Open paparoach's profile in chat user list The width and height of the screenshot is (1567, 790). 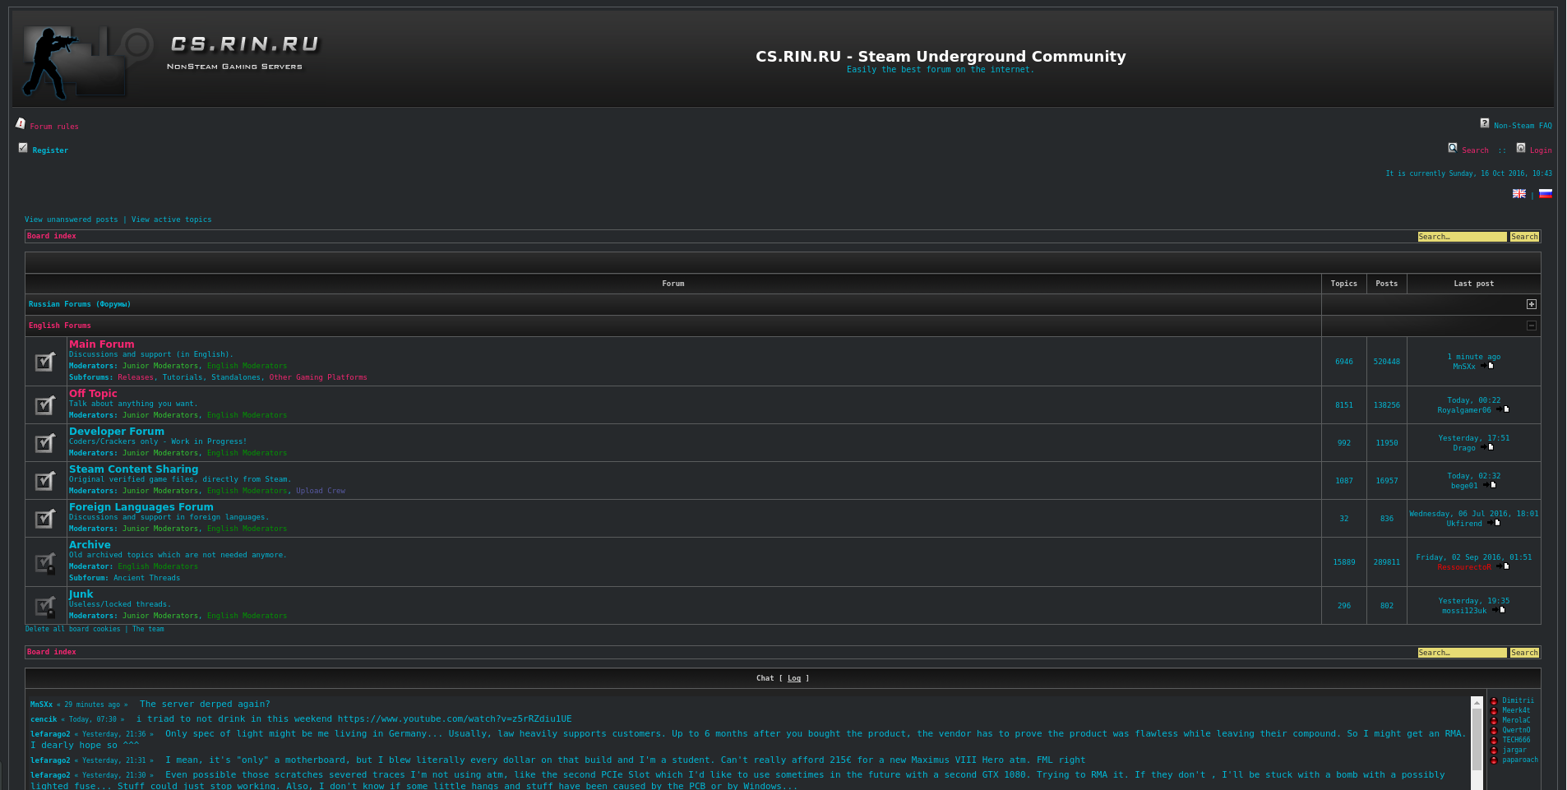(1520, 760)
